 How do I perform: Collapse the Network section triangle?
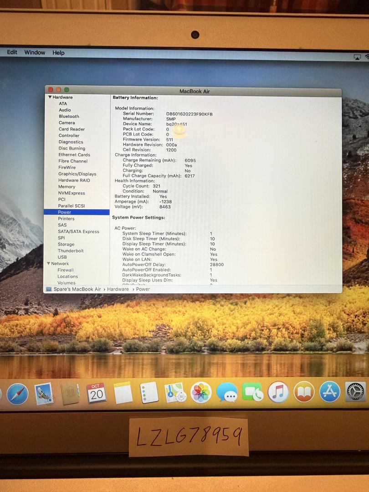click(48, 264)
